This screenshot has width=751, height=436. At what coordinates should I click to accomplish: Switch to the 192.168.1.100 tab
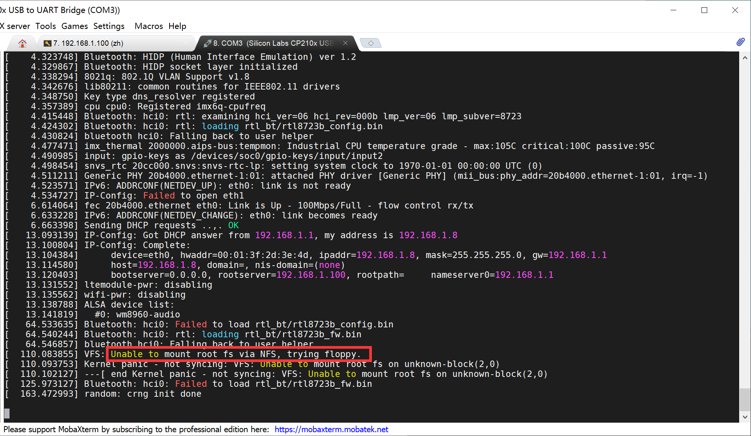[x=95, y=43]
